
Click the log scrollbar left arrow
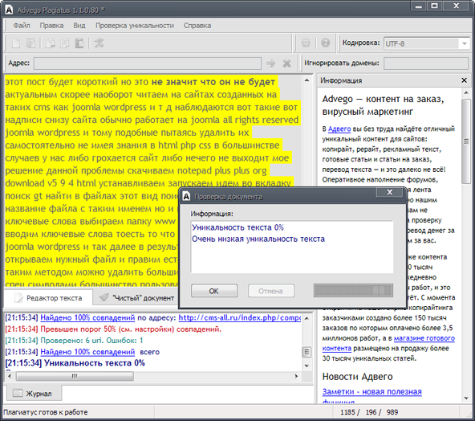(x=10, y=376)
